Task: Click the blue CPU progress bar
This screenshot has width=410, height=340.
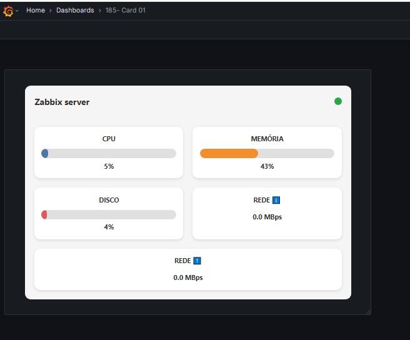Action: point(45,153)
